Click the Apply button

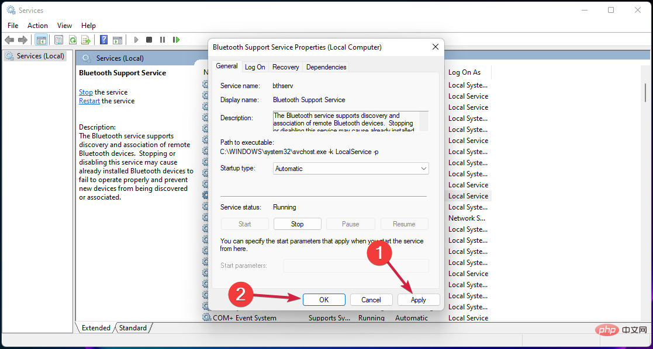pos(419,299)
